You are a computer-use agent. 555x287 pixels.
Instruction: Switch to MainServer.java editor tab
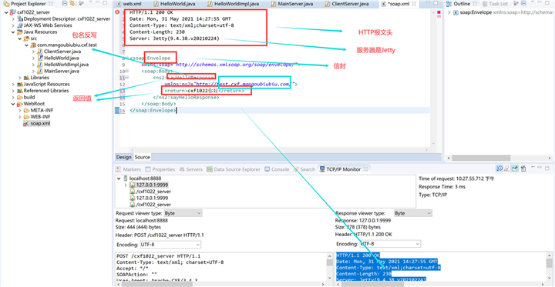pyautogui.click(x=291, y=4)
